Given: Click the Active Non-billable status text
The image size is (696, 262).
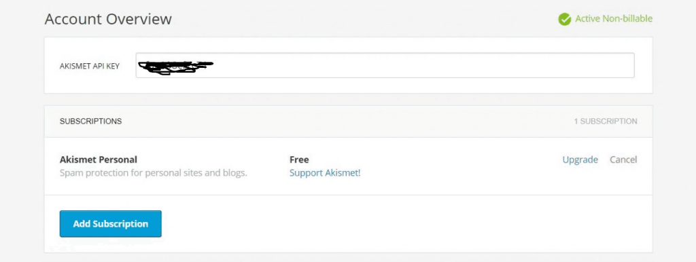Looking at the screenshot, I should (614, 18).
